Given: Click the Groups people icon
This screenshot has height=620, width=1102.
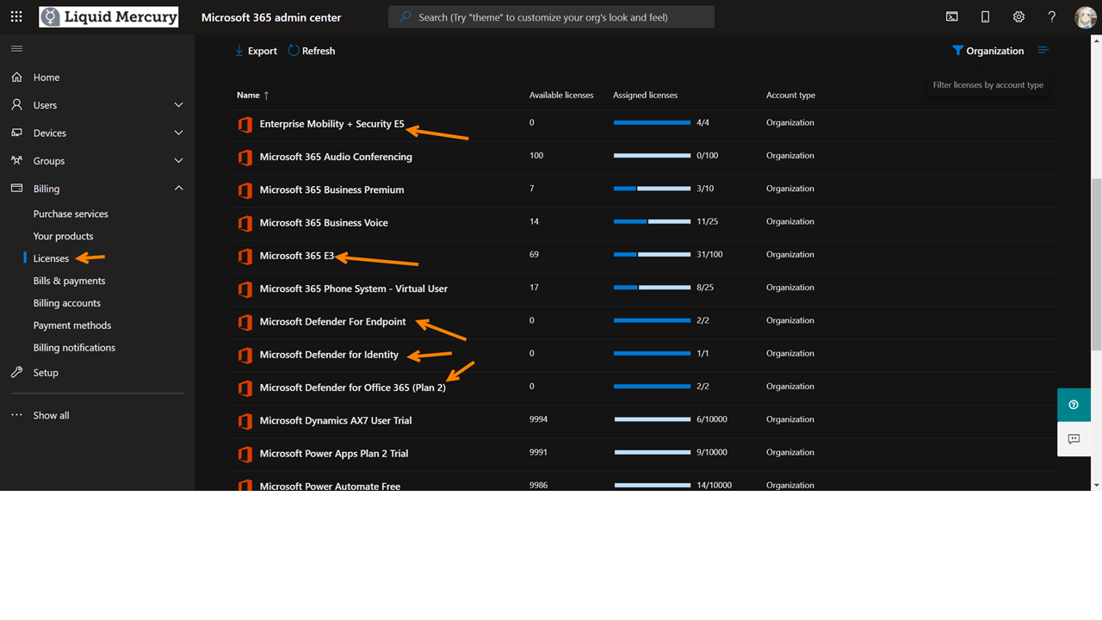Looking at the screenshot, I should 16,160.
